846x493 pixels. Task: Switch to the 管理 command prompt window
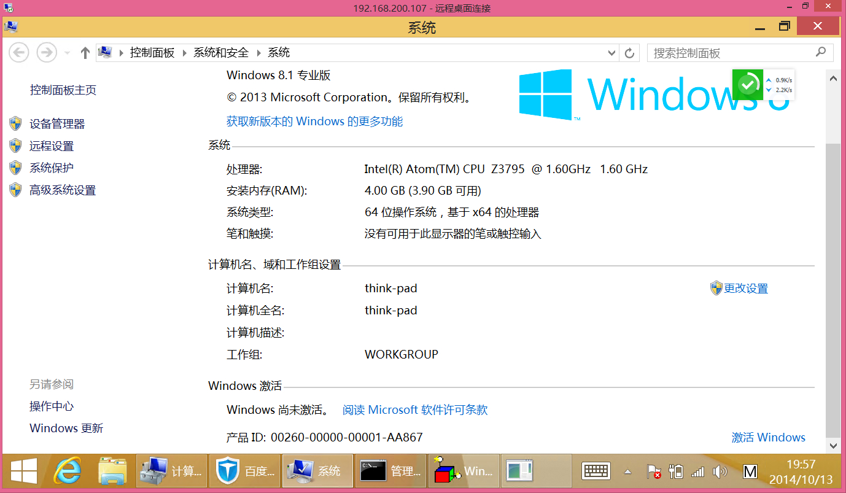[390, 472]
